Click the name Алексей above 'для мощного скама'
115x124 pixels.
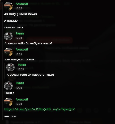(22, 50)
